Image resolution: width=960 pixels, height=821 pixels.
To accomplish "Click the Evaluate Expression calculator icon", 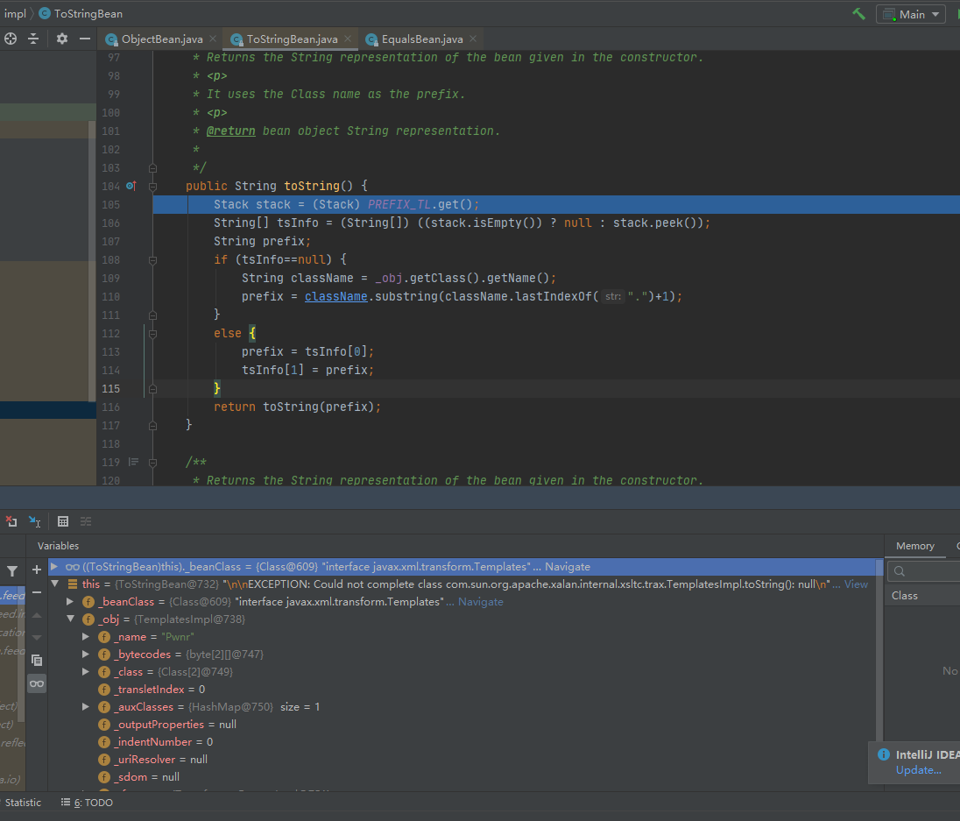I will click(62, 521).
